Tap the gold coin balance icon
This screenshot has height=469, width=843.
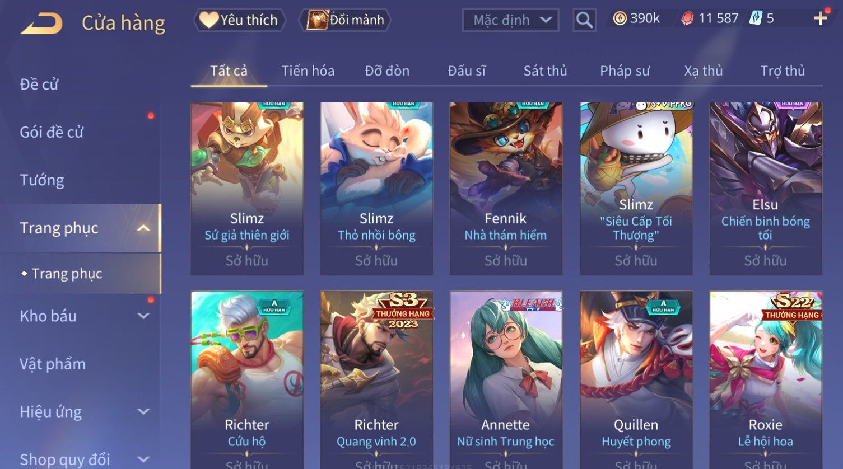tap(620, 18)
